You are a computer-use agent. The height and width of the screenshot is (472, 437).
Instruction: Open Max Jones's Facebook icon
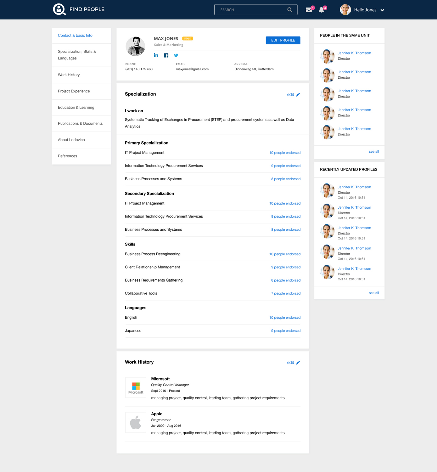tap(166, 55)
